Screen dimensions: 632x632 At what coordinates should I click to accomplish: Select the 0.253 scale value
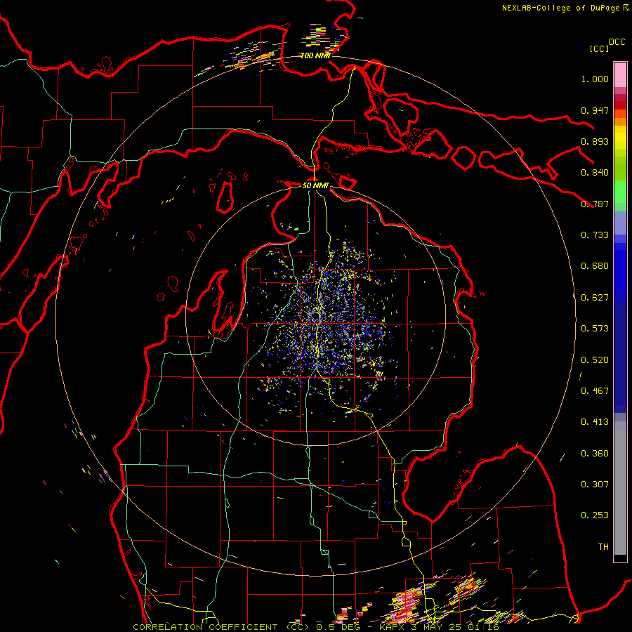pyautogui.click(x=595, y=515)
